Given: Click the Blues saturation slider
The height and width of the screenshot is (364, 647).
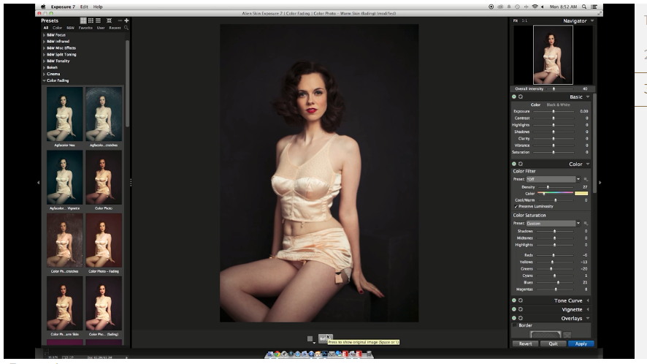Looking at the screenshot, I should click(x=554, y=283).
